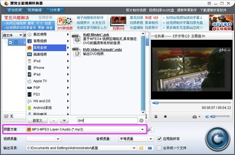
Task: Click the 视频编辑 button
Action: pos(35,10)
